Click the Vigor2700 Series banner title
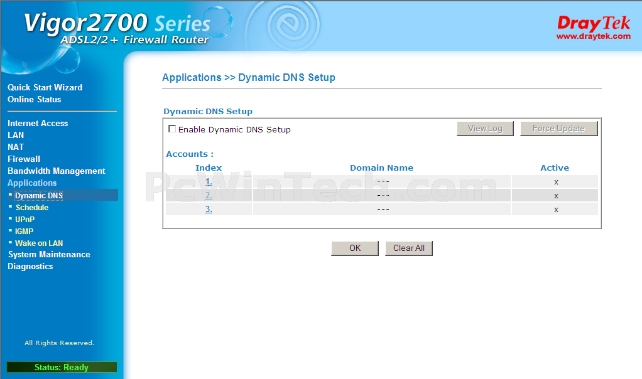The image size is (642, 379). point(117,23)
